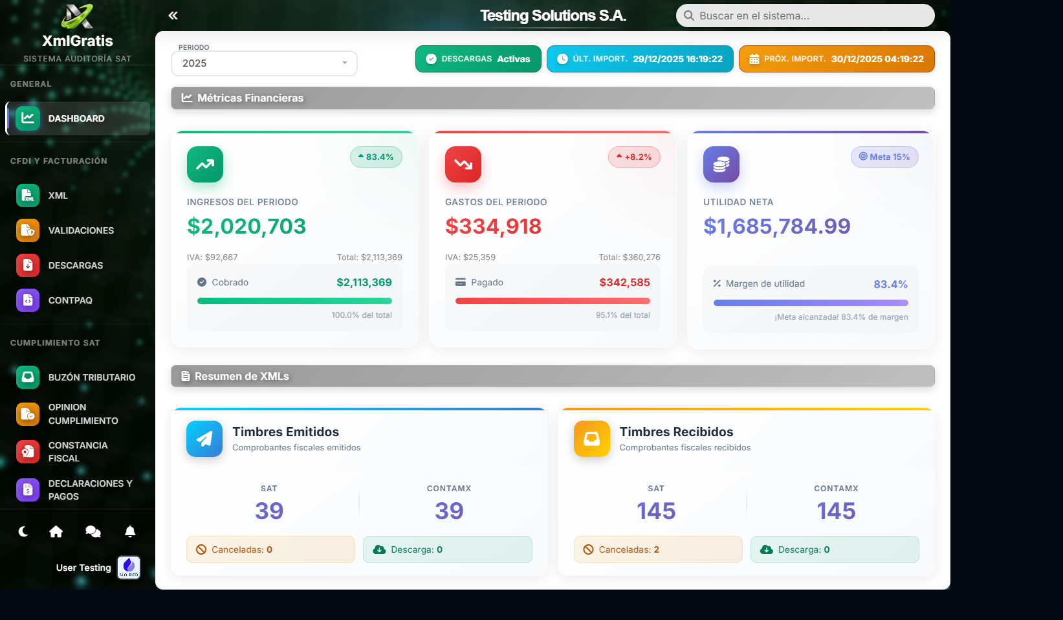Open the PERIODO 2025 dropdown
Viewport: 1063px width, 620px height.
tap(264, 63)
